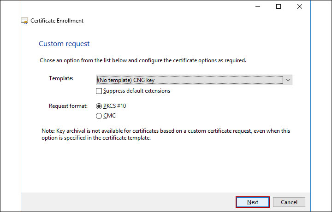This screenshot has height=212, width=332.
Task: Click the Certificate Enrollment certificate icon
Action: 25,21
